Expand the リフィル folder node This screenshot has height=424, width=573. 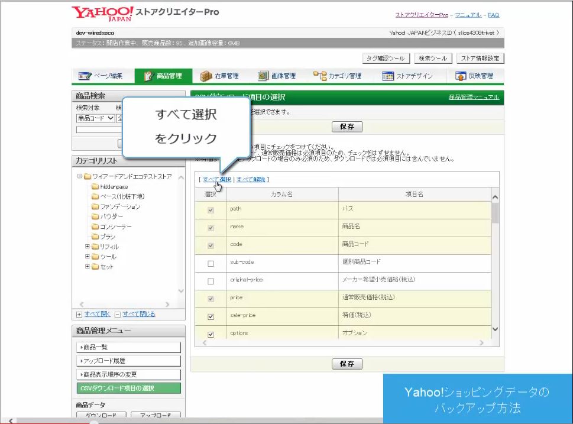click(88, 247)
